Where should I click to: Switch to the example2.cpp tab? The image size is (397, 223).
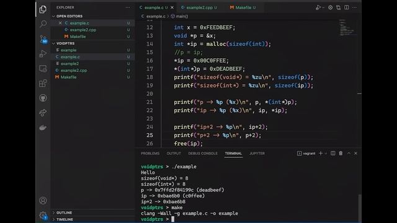click(199, 7)
